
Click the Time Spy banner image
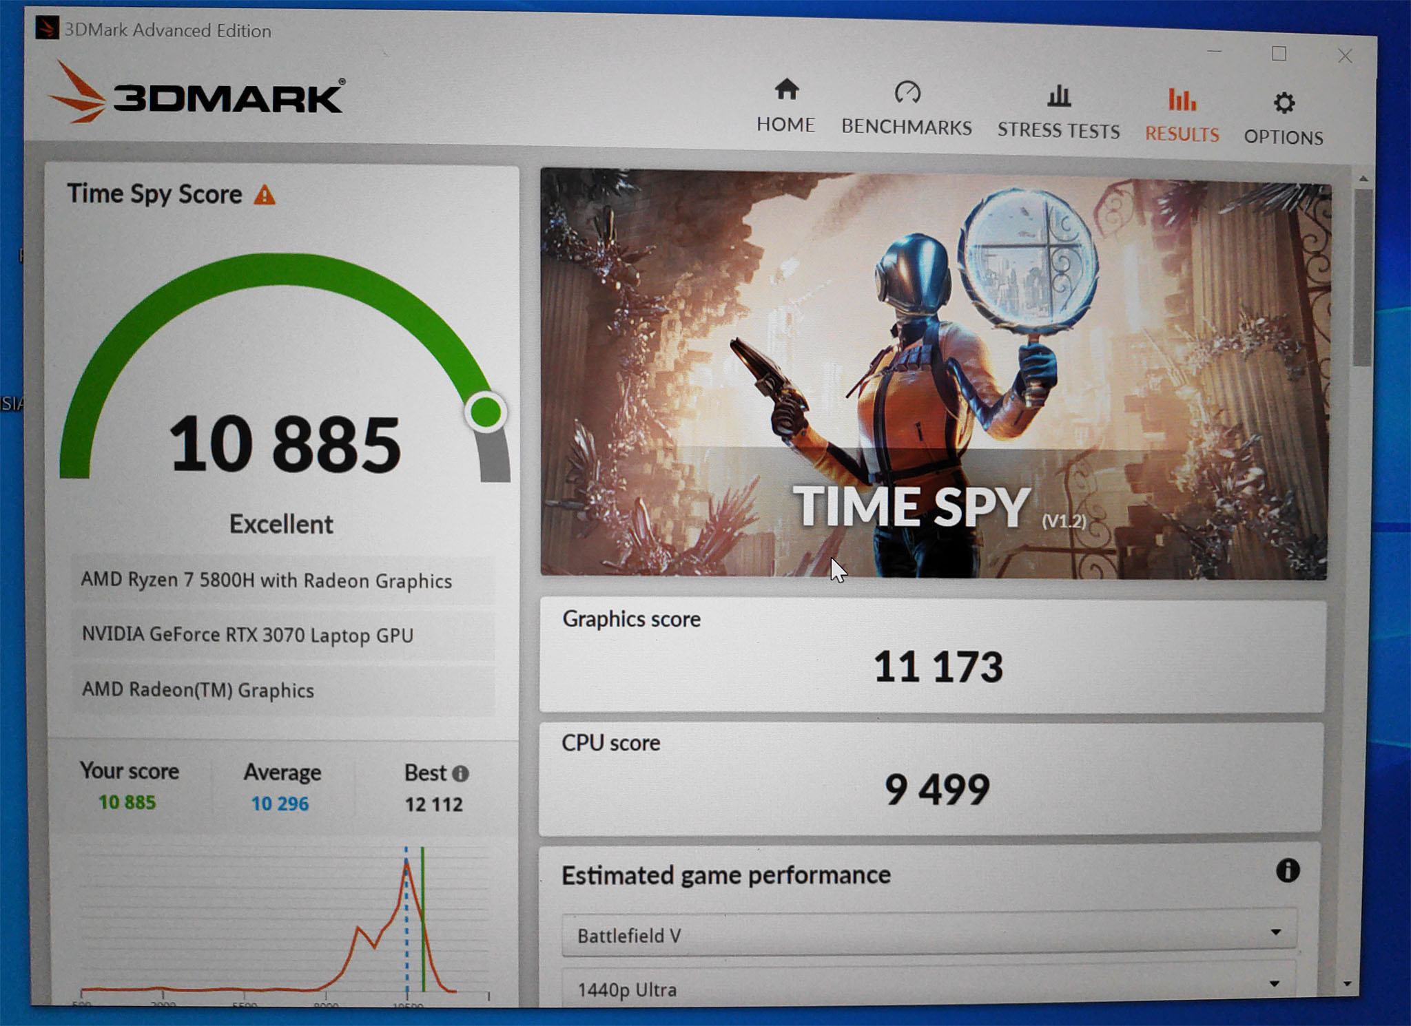pos(934,373)
